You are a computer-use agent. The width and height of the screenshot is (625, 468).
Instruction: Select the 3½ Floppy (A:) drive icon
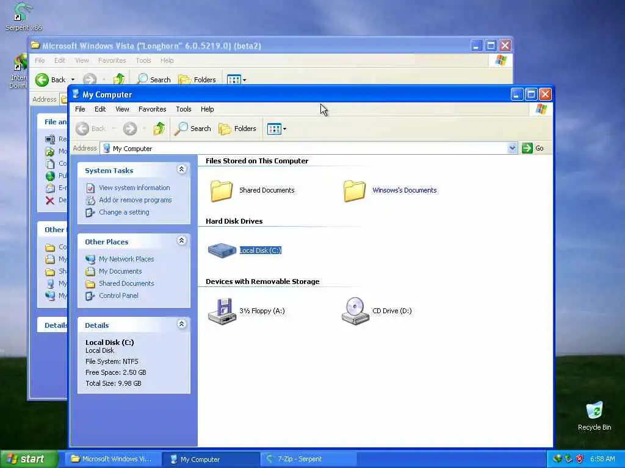point(222,311)
